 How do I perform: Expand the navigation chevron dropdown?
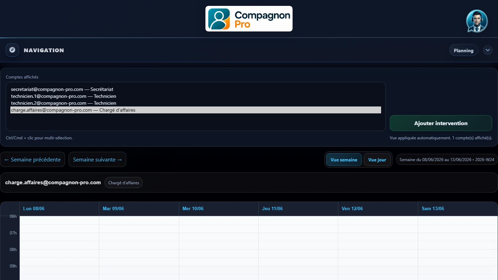pos(488,50)
